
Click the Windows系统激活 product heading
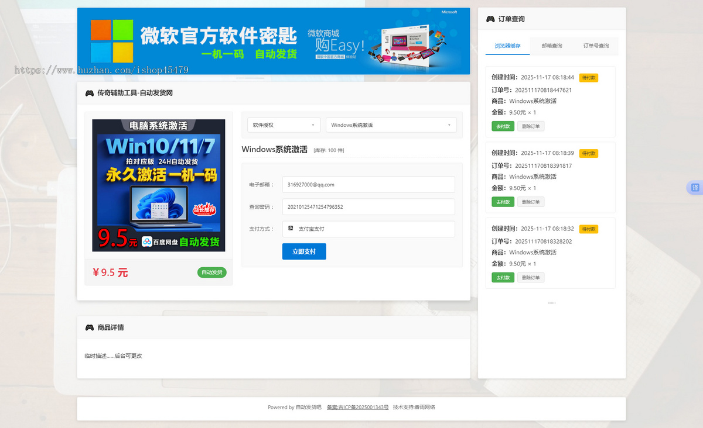[274, 150]
